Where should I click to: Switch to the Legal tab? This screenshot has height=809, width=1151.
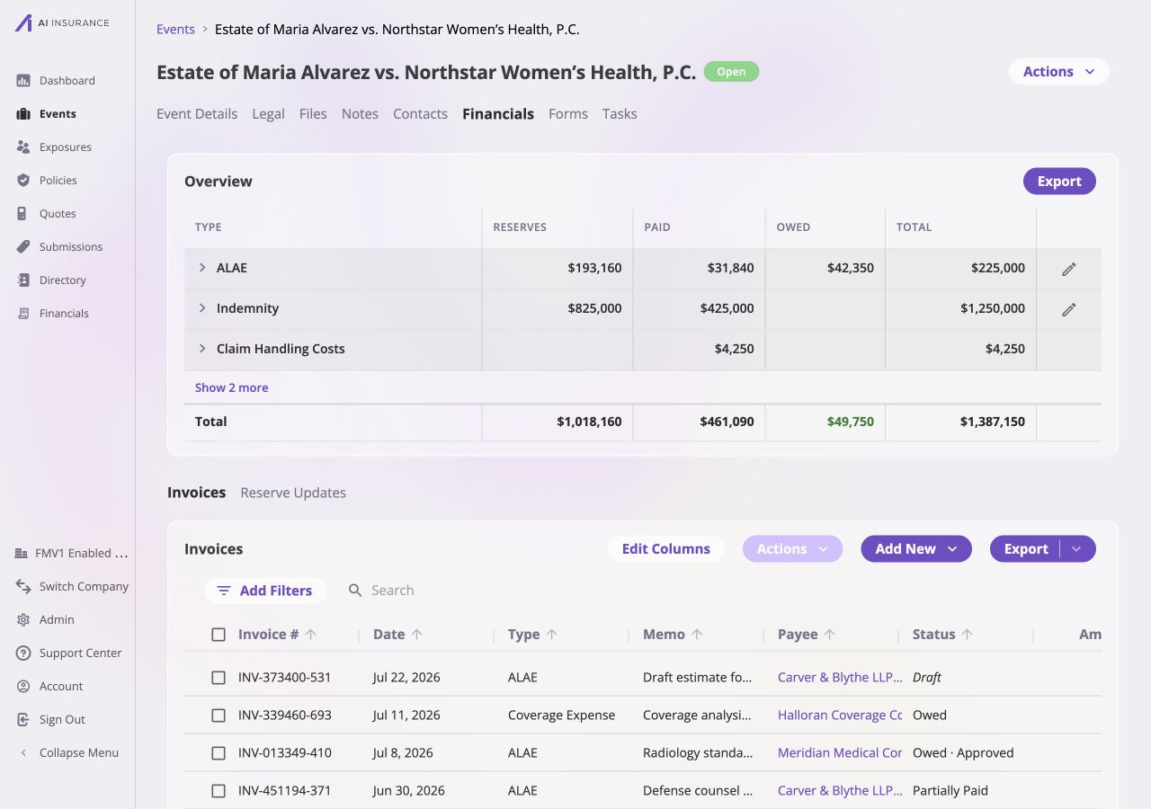(x=268, y=114)
